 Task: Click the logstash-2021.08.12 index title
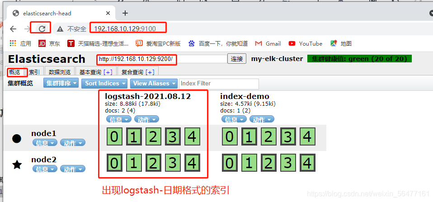click(x=148, y=96)
